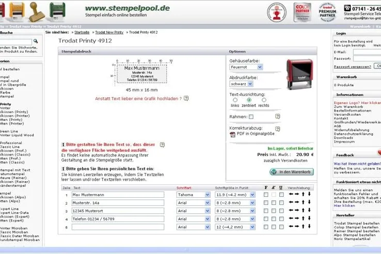Click the red Trodat Printy stamp image
Image resolution: width=381 pixels, height=254 pixels.
click(299, 74)
